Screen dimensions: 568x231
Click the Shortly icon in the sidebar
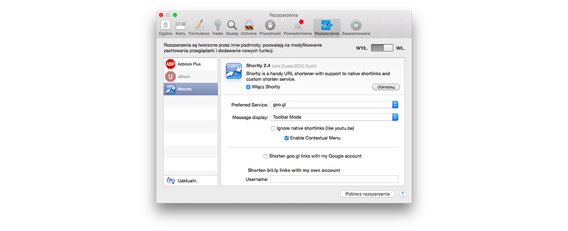pos(170,89)
